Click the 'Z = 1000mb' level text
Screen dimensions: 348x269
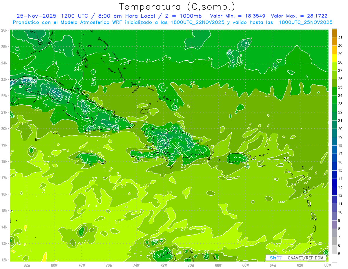pos(183,16)
